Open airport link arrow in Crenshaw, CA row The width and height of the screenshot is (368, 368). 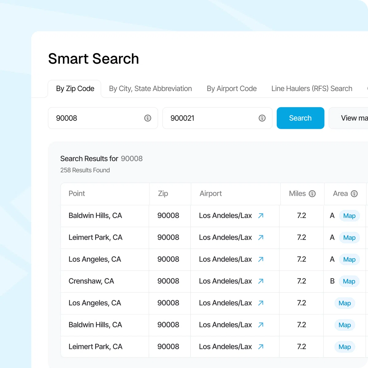pyautogui.click(x=261, y=281)
